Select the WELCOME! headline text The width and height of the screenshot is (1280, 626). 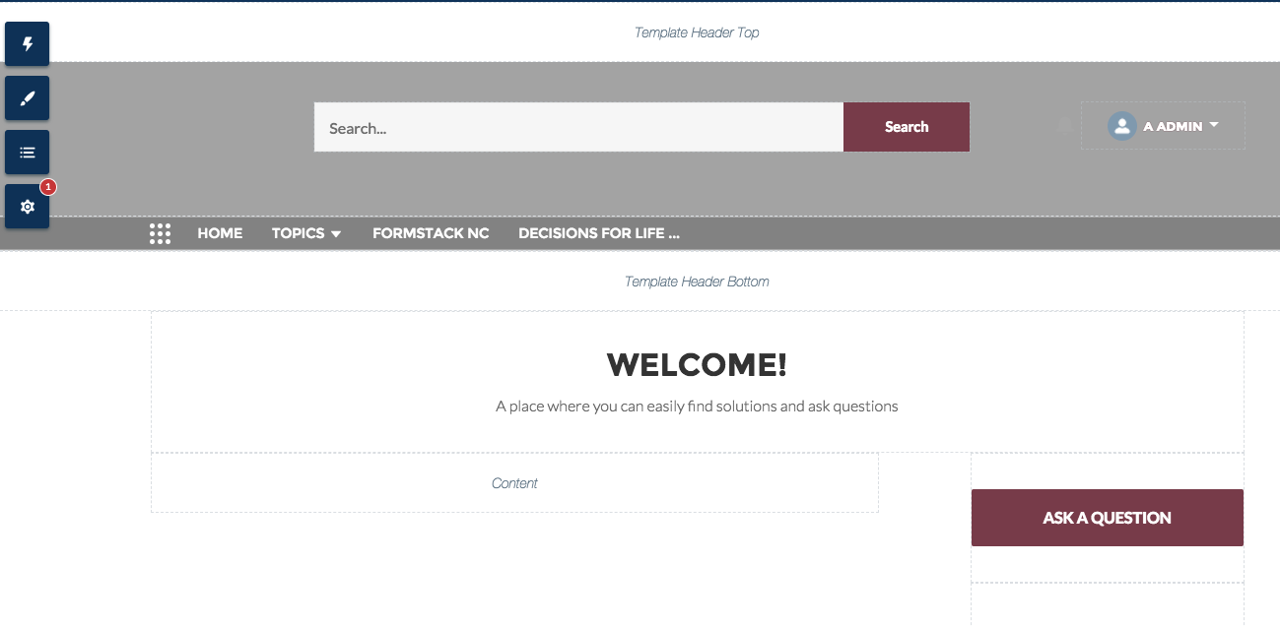tap(697, 365)
